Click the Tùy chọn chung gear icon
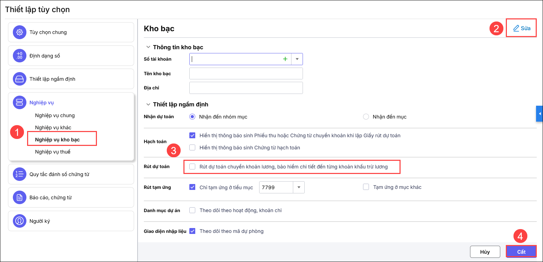 [20, 32]
